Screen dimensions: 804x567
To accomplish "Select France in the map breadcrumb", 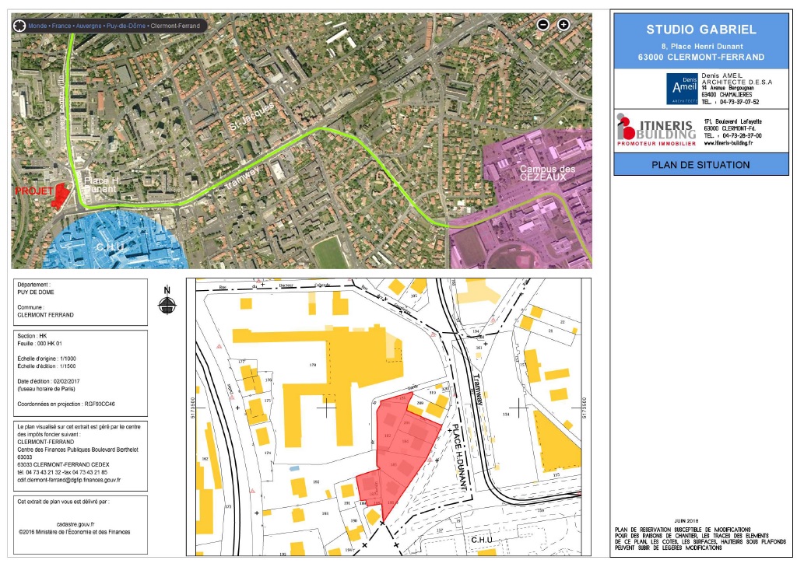I will (x=61, y=26).
